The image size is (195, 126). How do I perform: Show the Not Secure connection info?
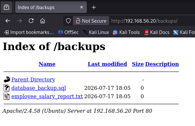tap(91, 21)
